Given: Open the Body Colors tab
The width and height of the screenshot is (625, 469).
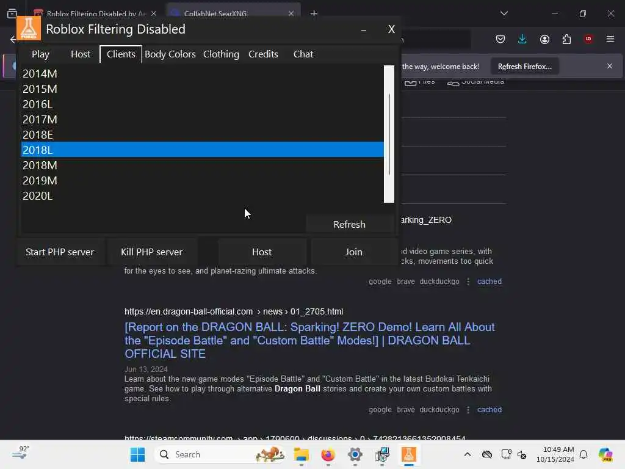Looking at the screenshot, I should tap(170, 54).
